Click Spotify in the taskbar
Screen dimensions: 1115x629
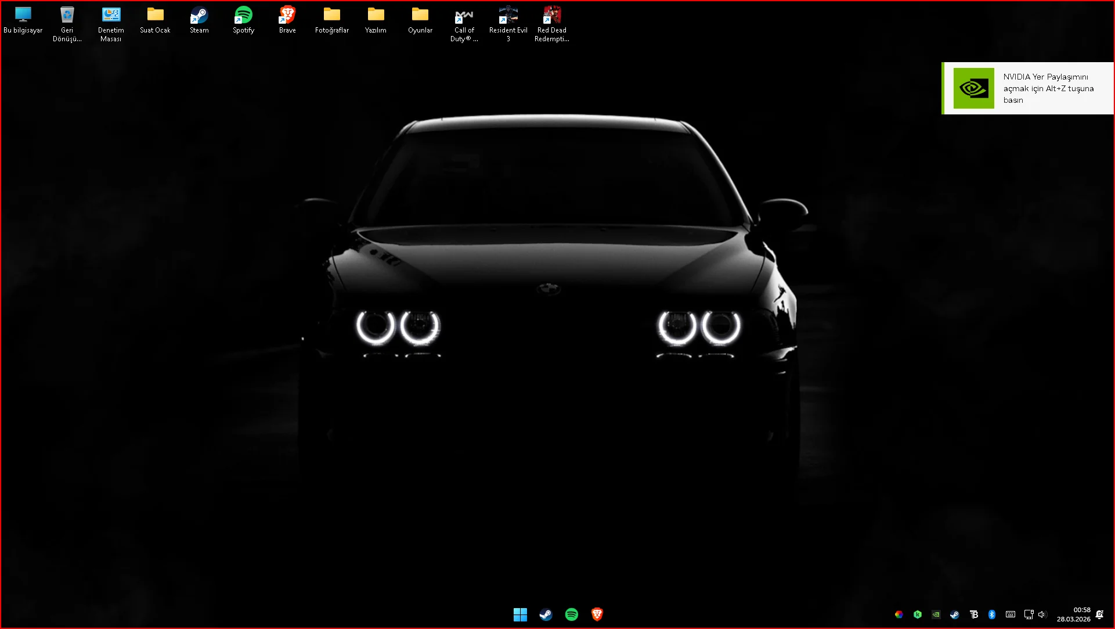(x=572, y=614)
